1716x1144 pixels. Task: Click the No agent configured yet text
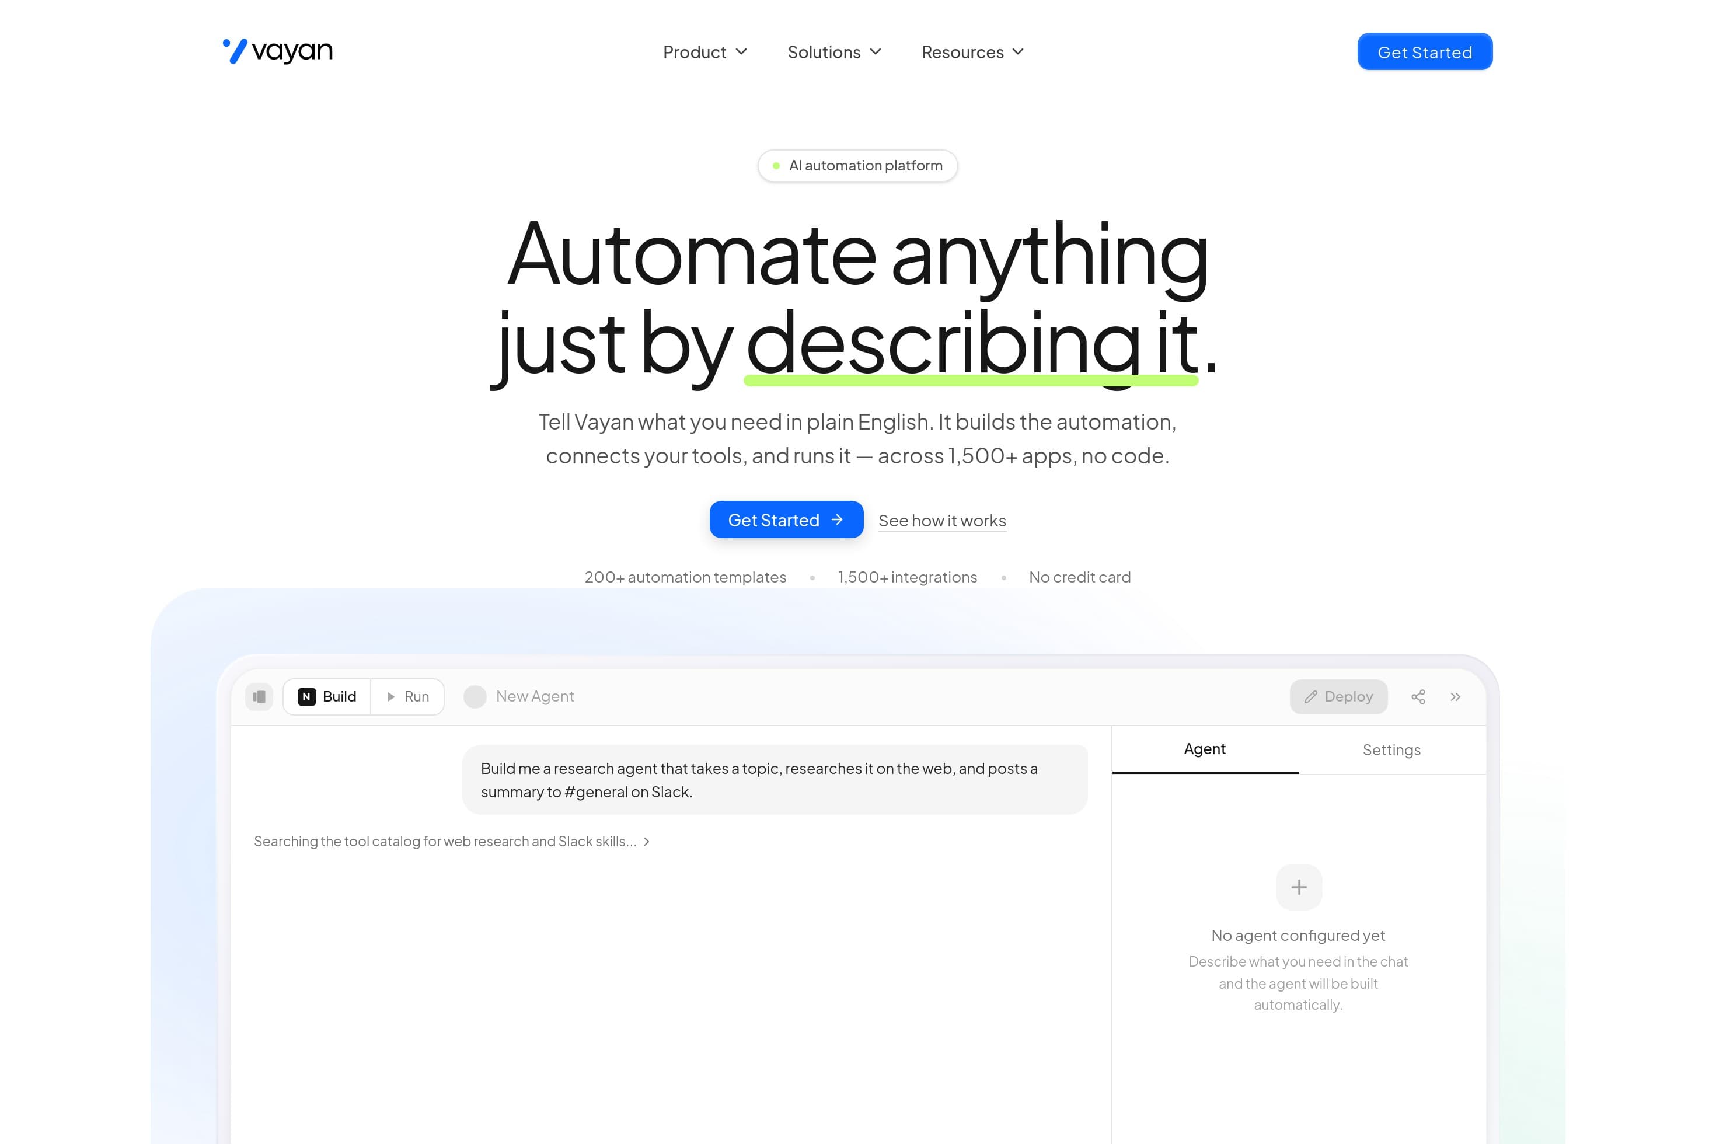pos(1298,935)
